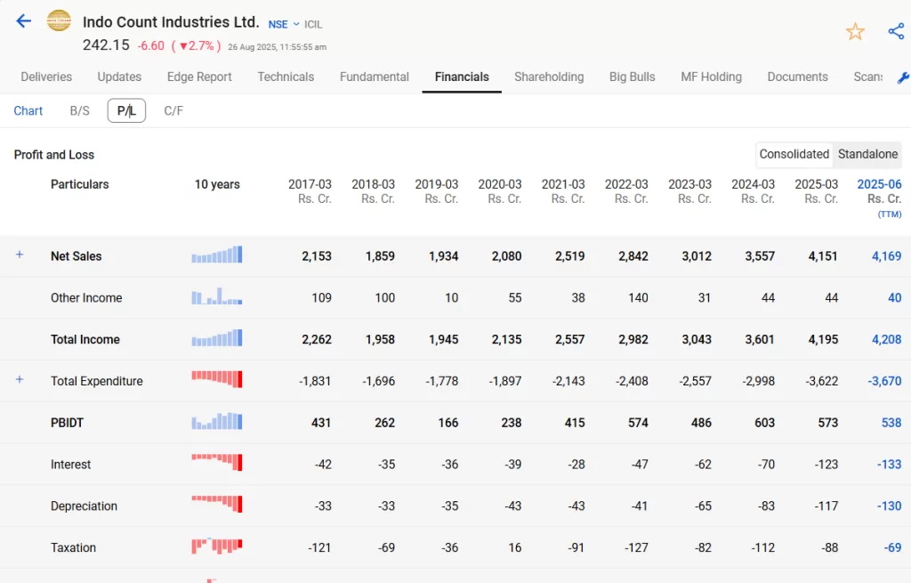Viewport: 911px width, 583px height.
Task: Expand the Total Expenditure row
Action: click(20, 379)
